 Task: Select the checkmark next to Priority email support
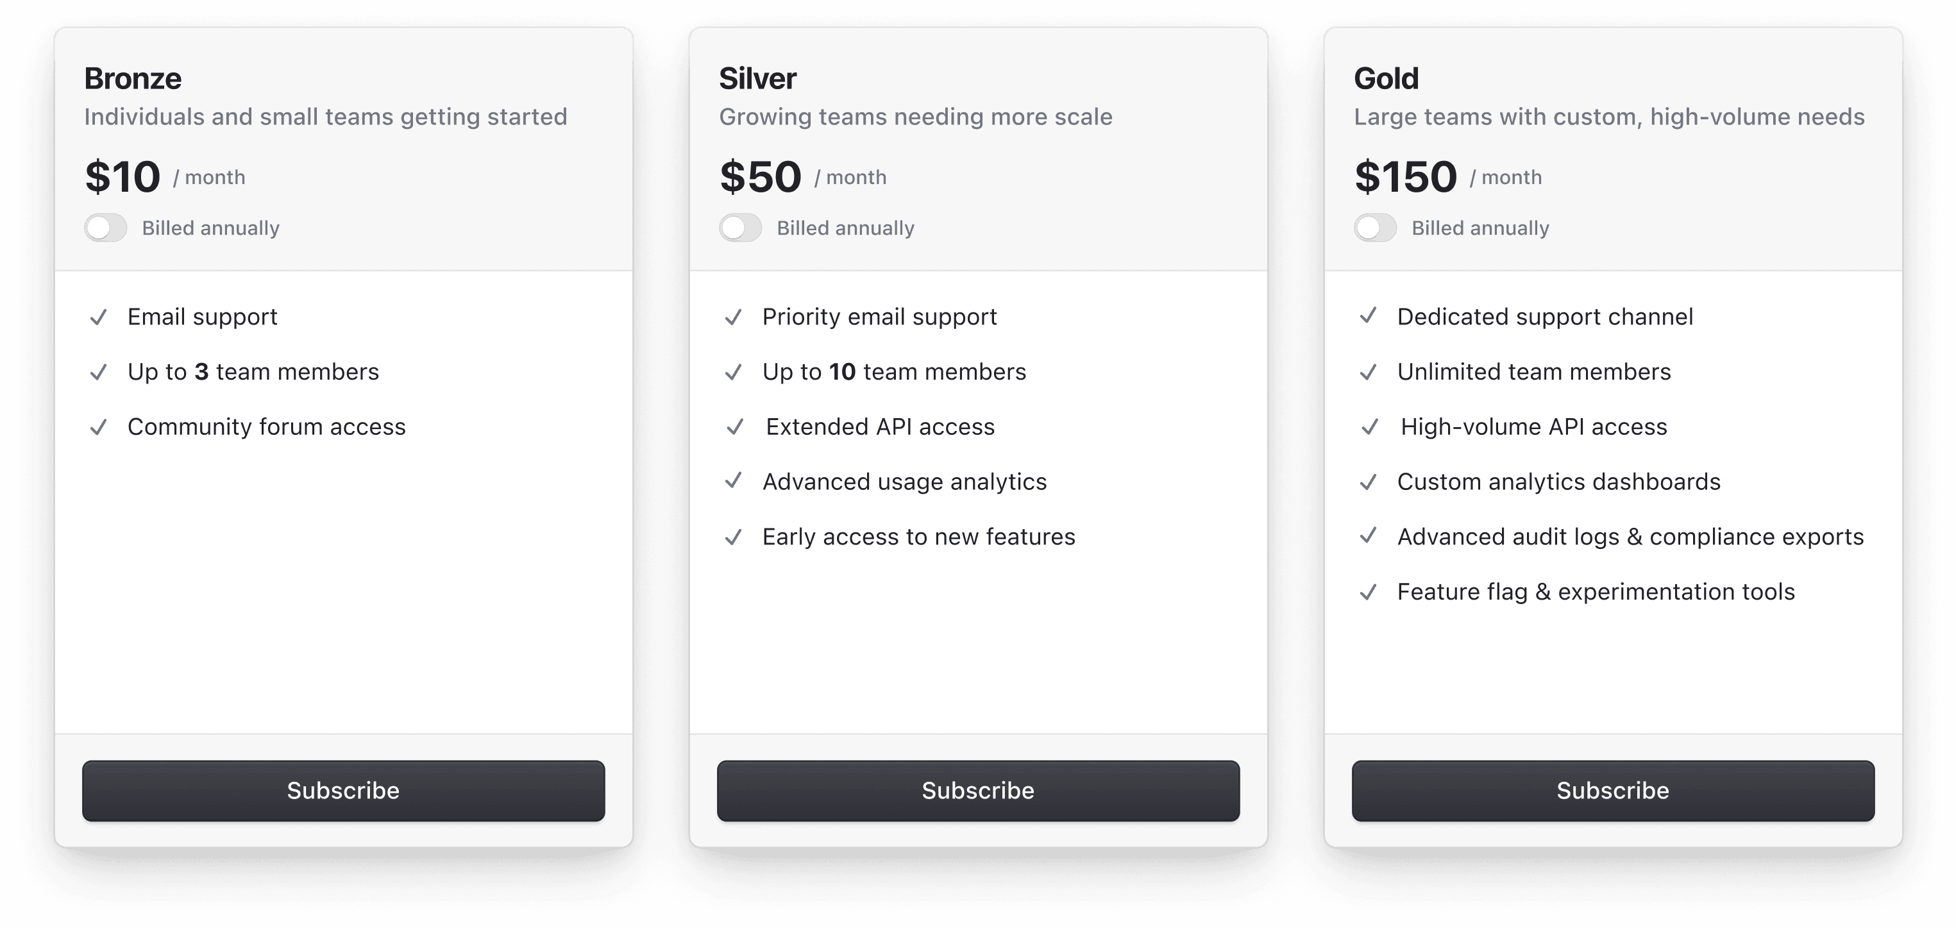point(734,317)
